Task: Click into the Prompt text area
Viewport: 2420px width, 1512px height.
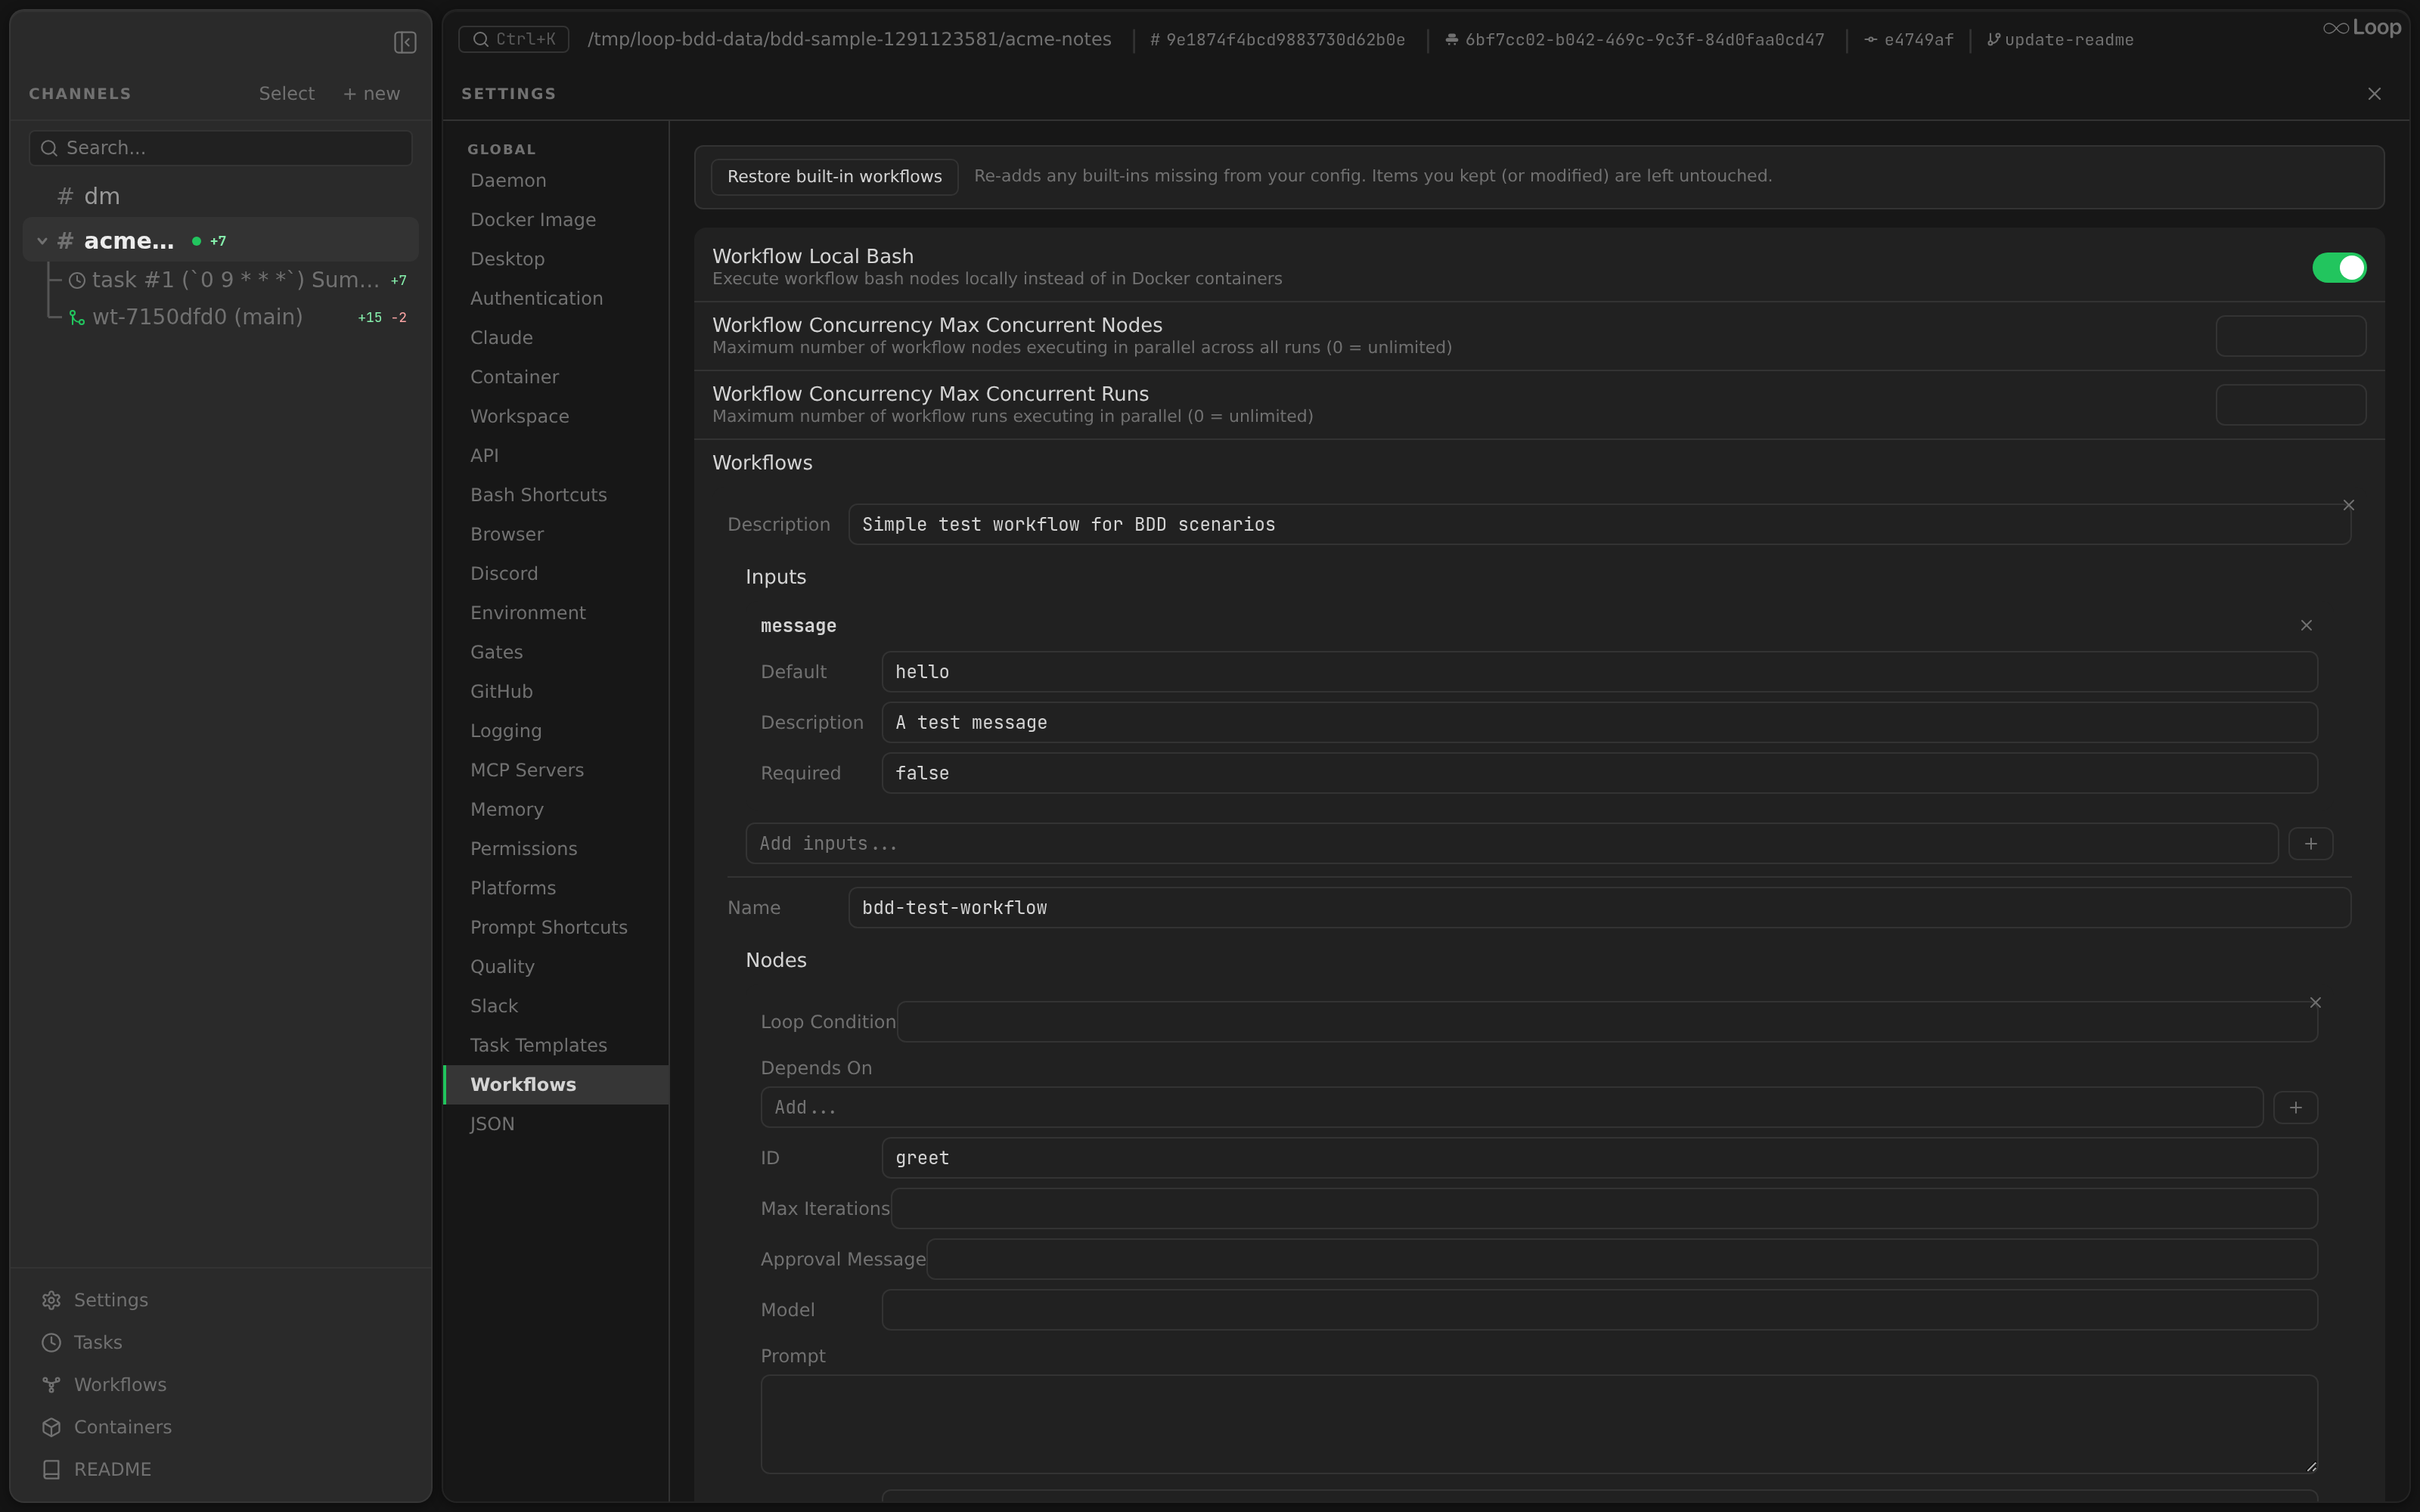Action: coord(1539,1424)
